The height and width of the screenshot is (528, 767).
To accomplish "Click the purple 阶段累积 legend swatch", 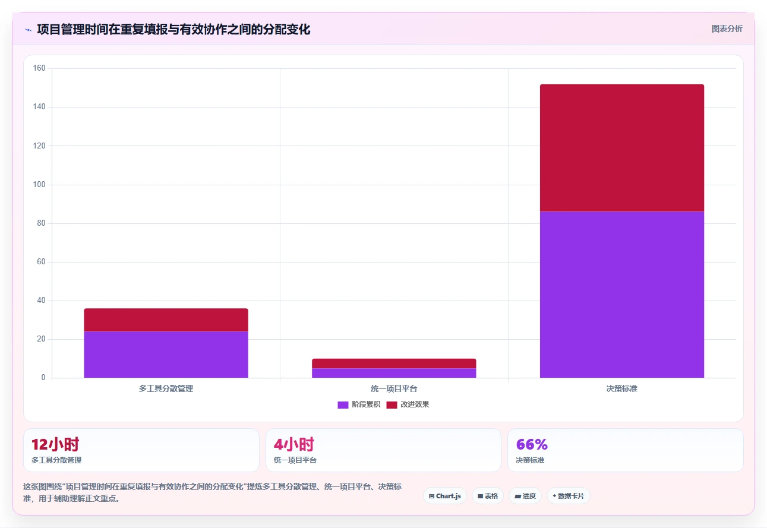I will pos(343,405).
